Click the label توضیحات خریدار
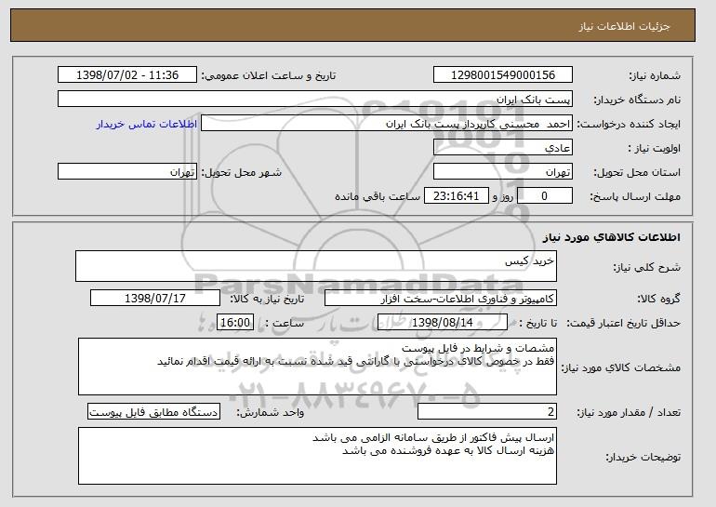Image resolution: width=716 pixels, height=507 pixels. point(643,457)
